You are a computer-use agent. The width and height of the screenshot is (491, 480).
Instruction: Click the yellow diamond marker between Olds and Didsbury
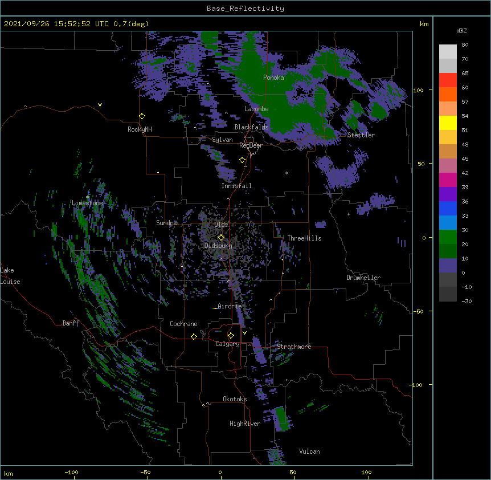(x=221, y=238)
